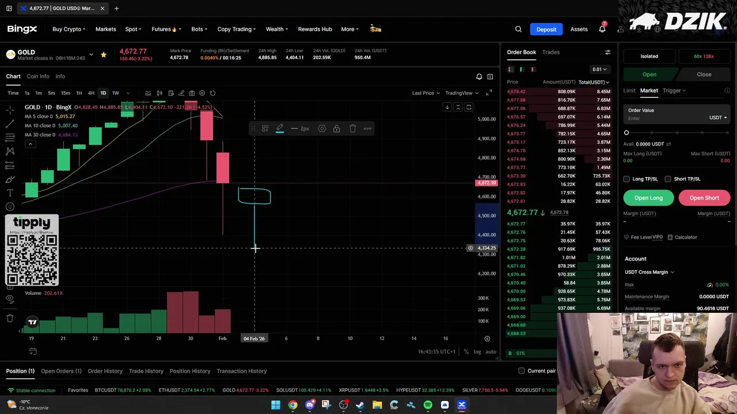The width and height of the screenshot is (737, 414).
Task: Select the 4H timeframe
Action: [91, 93]
